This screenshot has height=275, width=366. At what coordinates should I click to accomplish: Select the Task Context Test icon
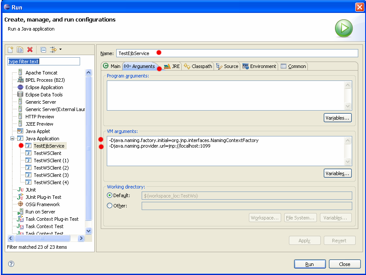[x=21, y=226]
